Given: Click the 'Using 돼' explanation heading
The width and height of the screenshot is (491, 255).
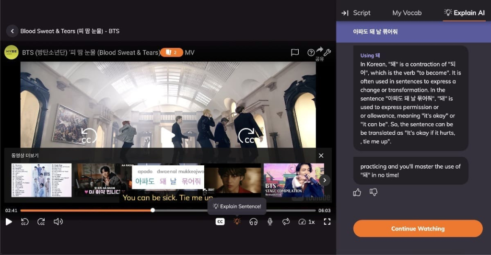Looking at the screenshot, I should [370, 56].
